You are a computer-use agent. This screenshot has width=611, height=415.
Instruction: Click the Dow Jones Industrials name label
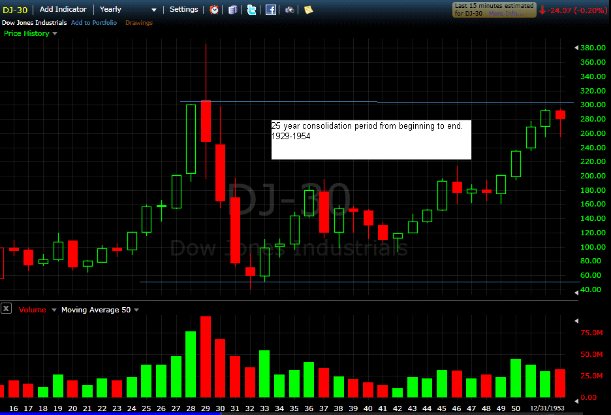coord(35,23)
